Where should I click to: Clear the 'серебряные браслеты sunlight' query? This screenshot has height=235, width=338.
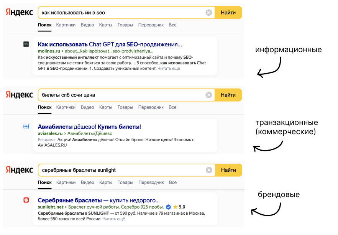[x=209, y=170]
